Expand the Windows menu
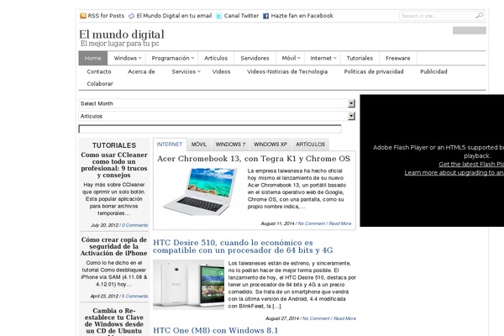504x336 pixels. click(x=128, y=58)
